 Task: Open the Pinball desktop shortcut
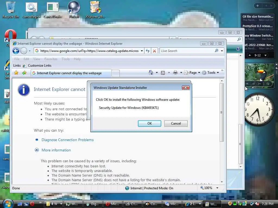74,9
